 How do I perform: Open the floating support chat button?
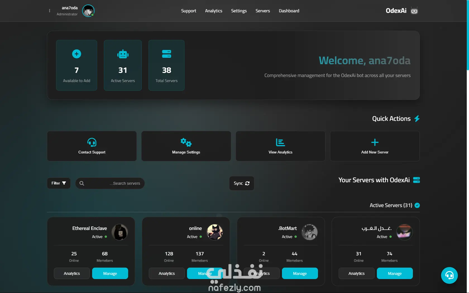pos(449,275)
